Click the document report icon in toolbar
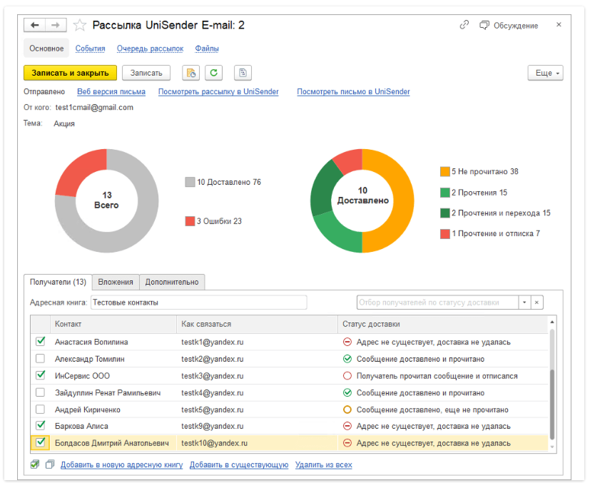Screen dimensions: 590x483 (x=243, y=73)
